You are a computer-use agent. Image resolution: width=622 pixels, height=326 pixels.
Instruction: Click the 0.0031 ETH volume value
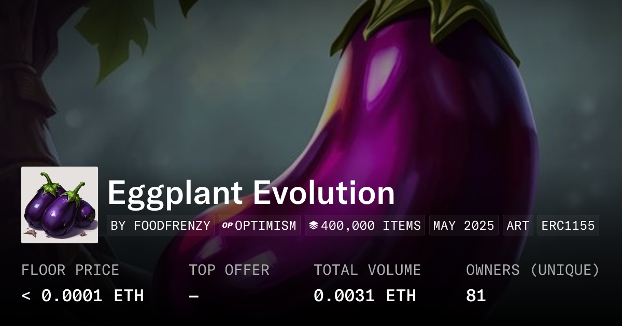[364, 296]
